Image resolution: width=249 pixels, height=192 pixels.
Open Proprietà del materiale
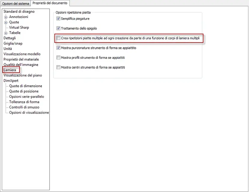[x=21, y=59]
